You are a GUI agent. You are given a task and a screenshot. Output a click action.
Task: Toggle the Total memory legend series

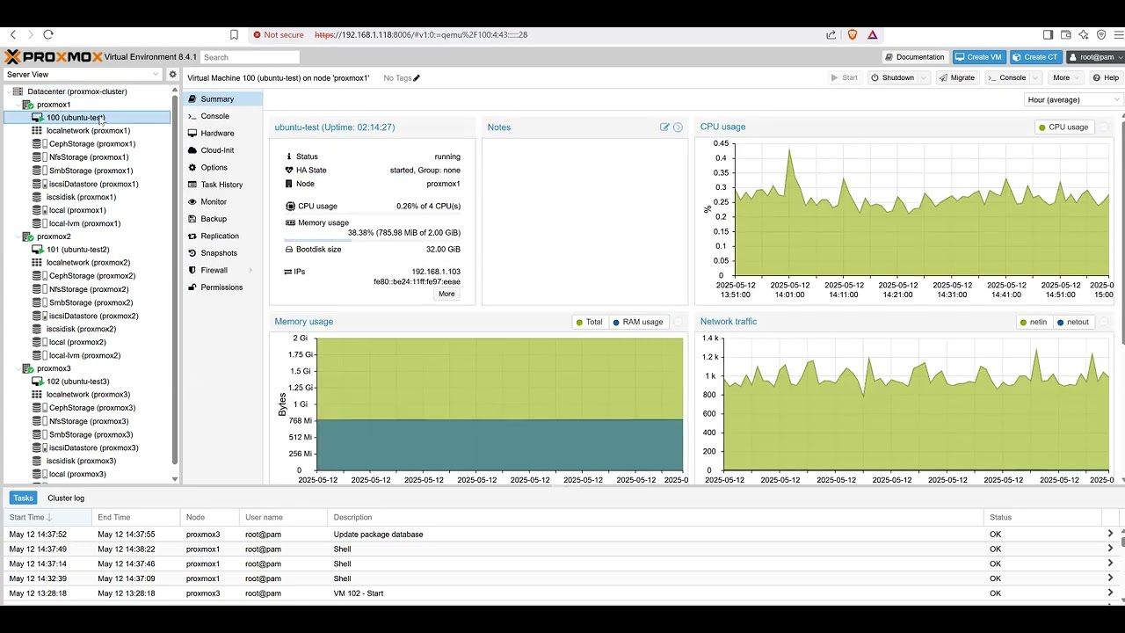590,322
